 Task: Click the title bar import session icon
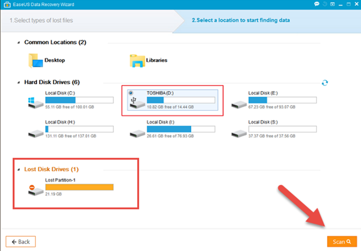(332, 4)
